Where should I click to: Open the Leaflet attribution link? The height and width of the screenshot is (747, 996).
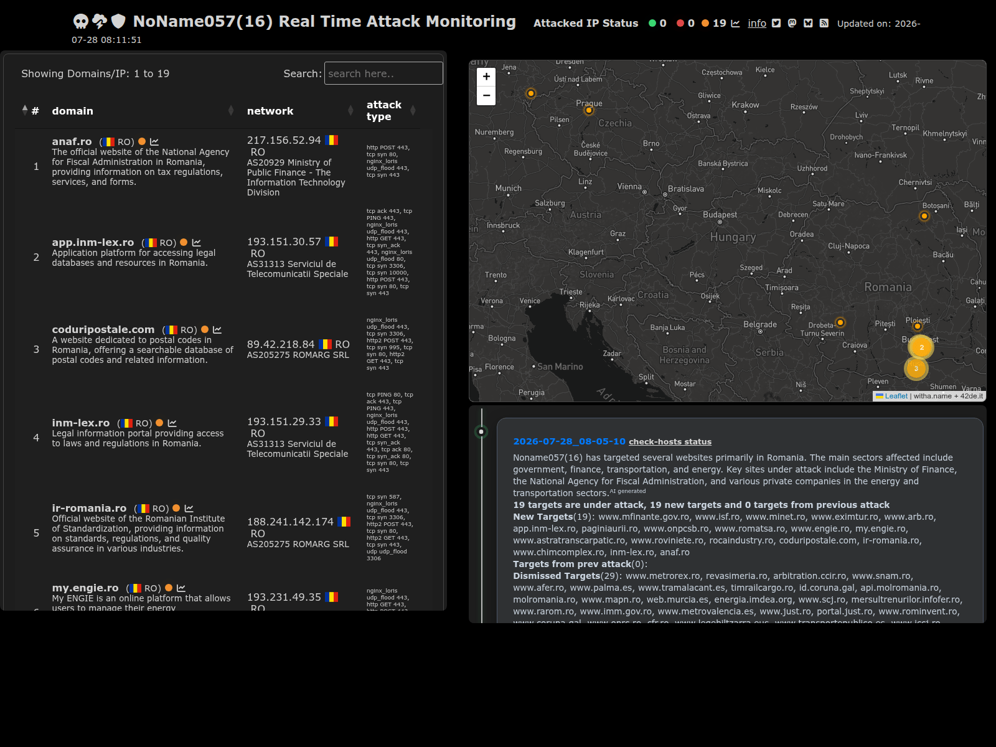coord(896,396)
